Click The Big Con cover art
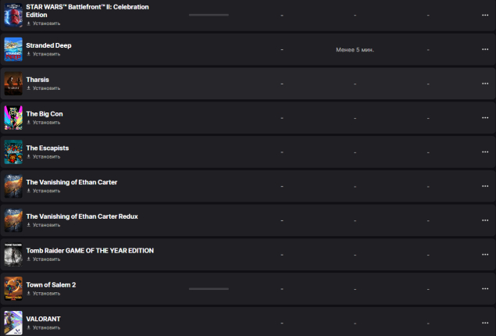This screenshot has height=336, width=496. (x=13, y=118)
